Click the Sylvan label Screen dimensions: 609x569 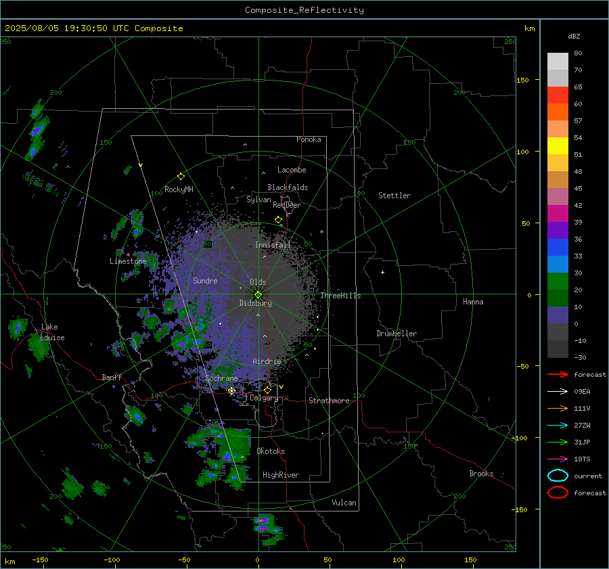click(x=258, y=200)
